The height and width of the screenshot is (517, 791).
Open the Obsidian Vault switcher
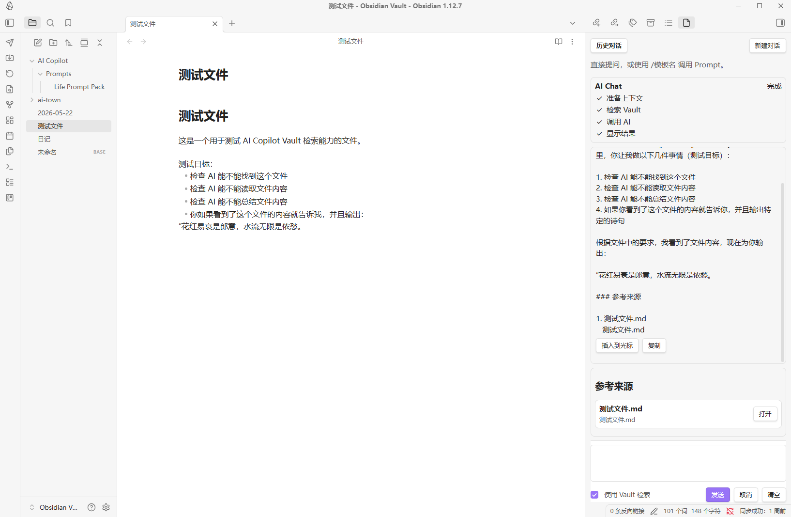53,507
